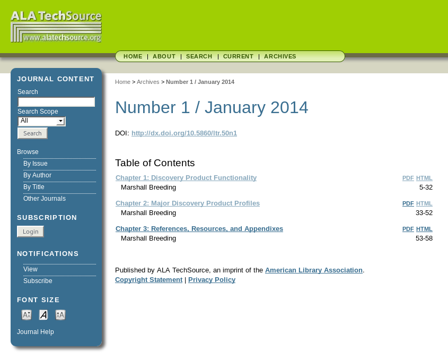Image resolution: width=448 pixels, height=359 pixels.
Task: Go to the CURRENT menu item
Action: pos(238,56)
